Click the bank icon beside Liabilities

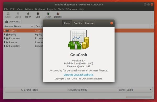click(x=7, y=46)
